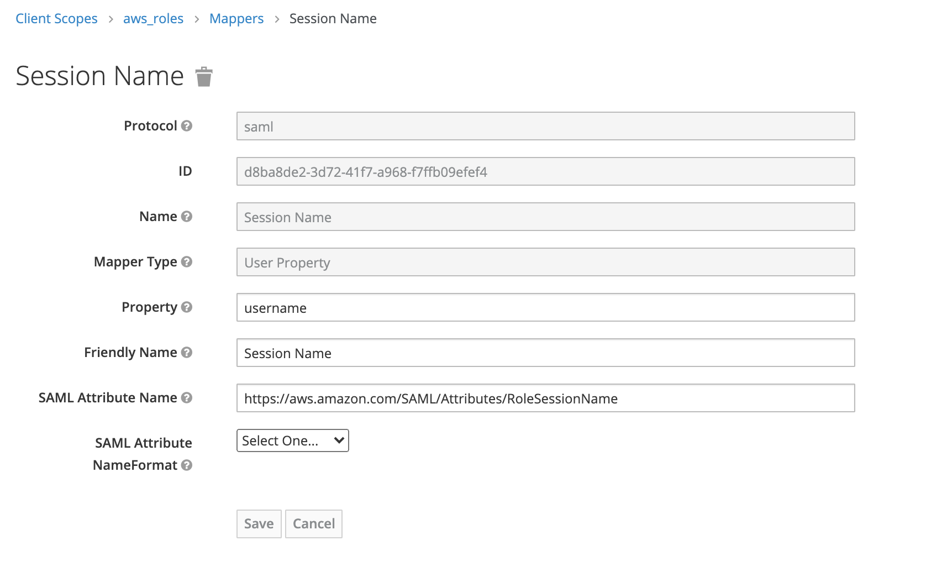Viewport: 926px width, 577px height.
Task: Edit the Friendly Name field
Action: pyautogui.click(x=546, y=353)
